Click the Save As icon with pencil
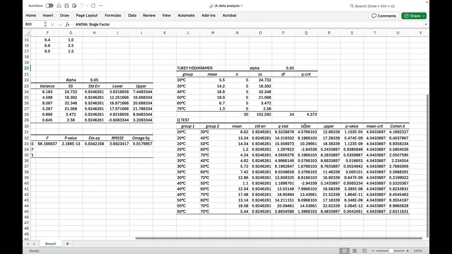 coord(74,6)
